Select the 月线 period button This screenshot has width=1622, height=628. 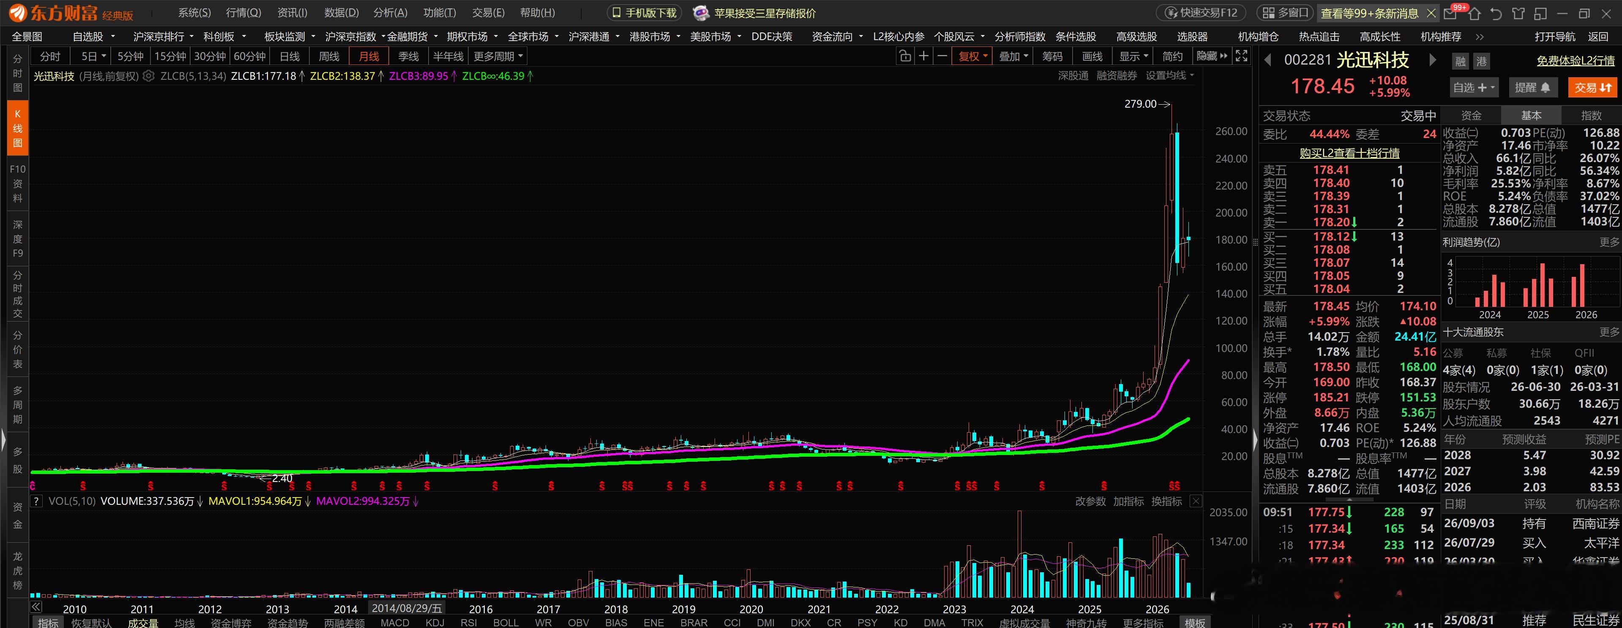tap(369, 57)
